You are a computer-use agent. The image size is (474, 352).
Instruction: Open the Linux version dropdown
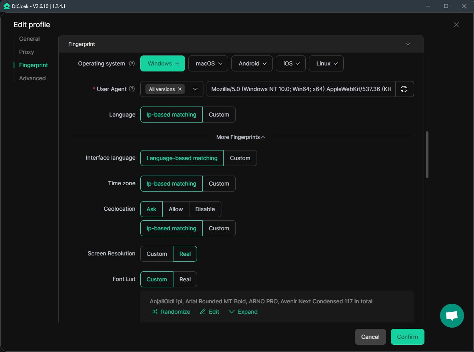click(326, 63)
